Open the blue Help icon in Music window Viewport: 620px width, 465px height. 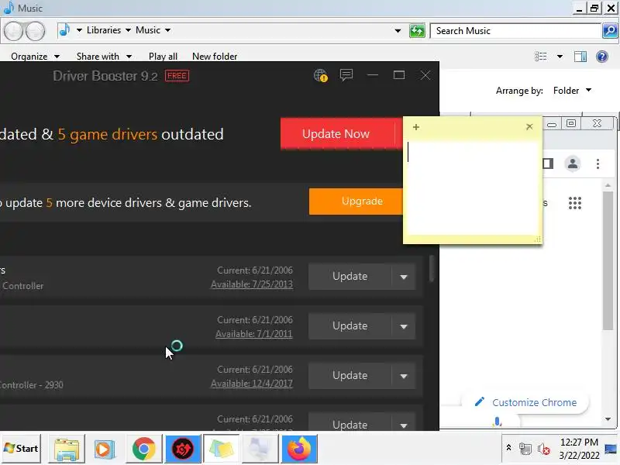coord(602,57)
